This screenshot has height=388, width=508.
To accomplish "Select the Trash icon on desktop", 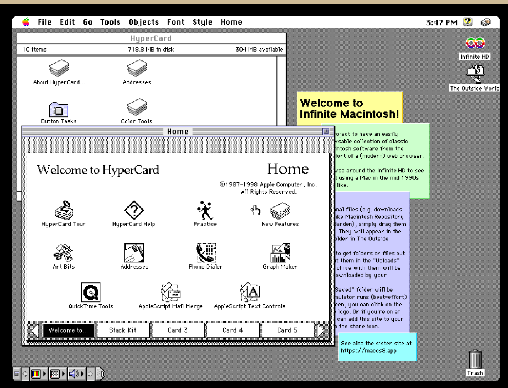I will point(475,359).
